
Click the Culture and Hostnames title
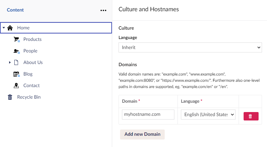[x=149, y=9]
